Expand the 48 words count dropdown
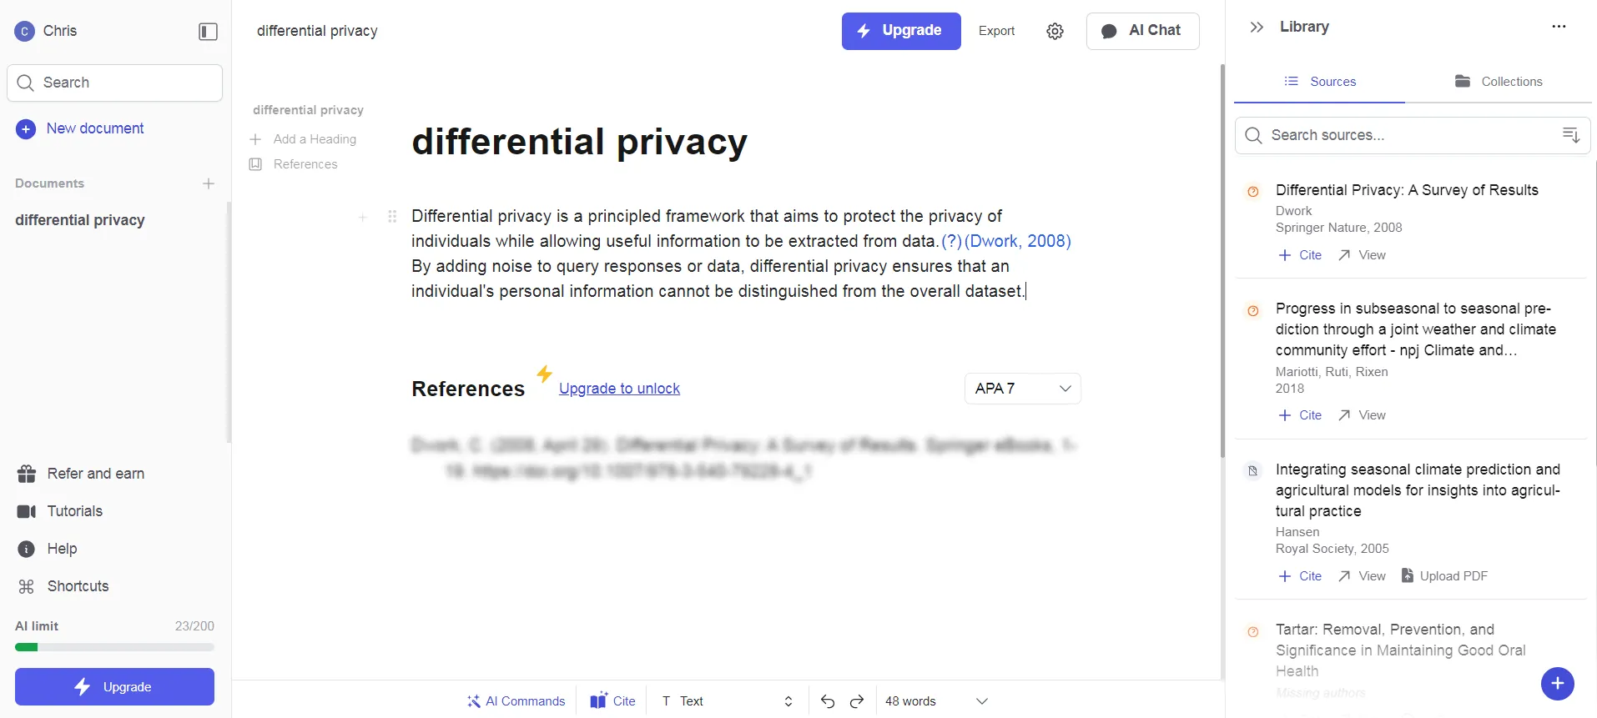Screen dimensions: 1597x718 click(981, 701)
